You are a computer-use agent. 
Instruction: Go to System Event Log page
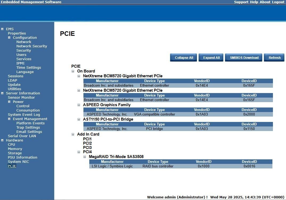click(24, 115)
